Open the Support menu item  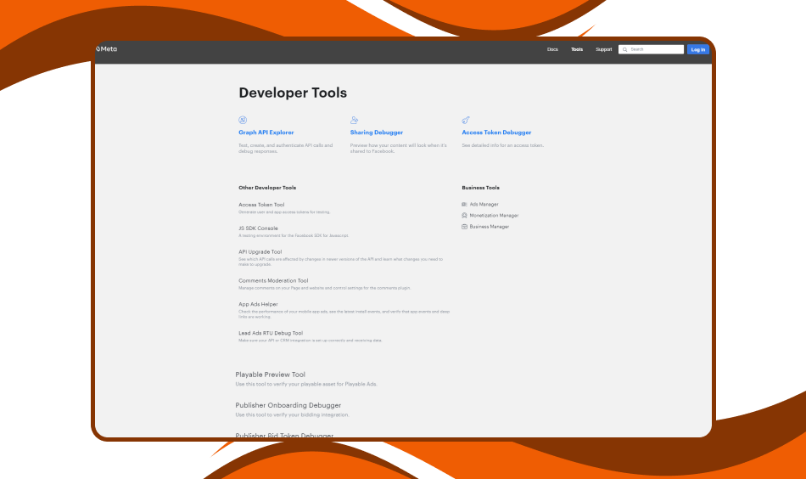coord(603,49)
